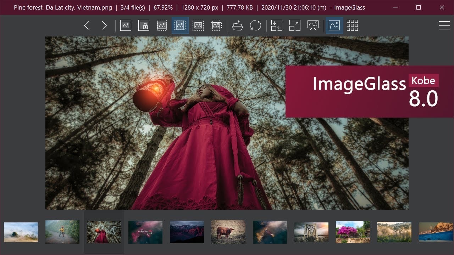Open the hamburger main menu
Viewport: 454px width, 255px height.
coord(444,25)
